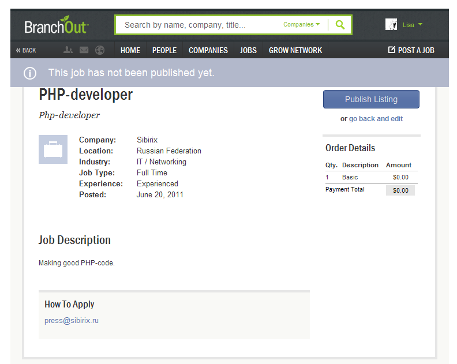457x364 pixels.
Task: Click the italic Php-developer subtitle
Action: [x=69, y=115]
